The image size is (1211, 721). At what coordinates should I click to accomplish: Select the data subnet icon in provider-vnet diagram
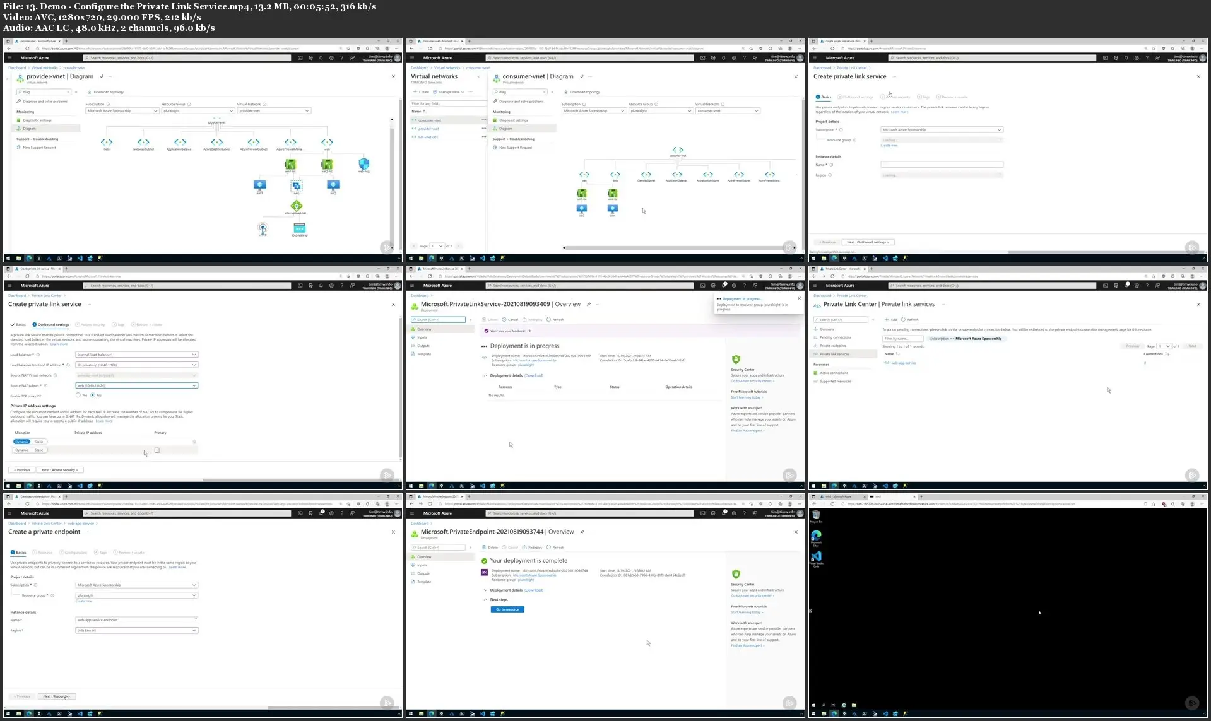point(107,143)
